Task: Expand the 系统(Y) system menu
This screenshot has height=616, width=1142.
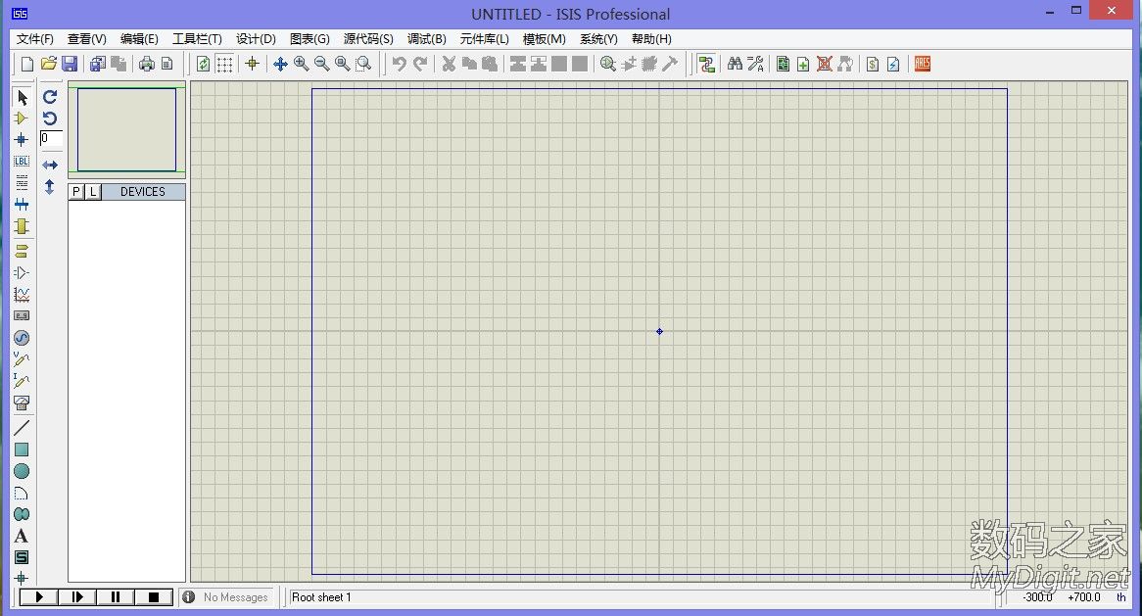Action: coord(598,39)
